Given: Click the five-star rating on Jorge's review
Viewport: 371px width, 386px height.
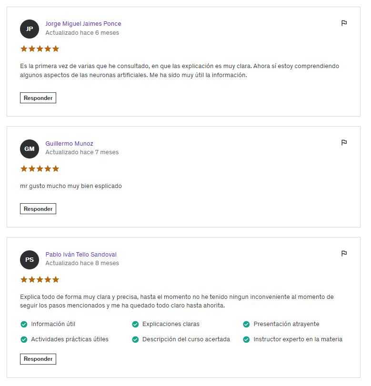Looking at the screenshot, I should (x=40, y=49).
